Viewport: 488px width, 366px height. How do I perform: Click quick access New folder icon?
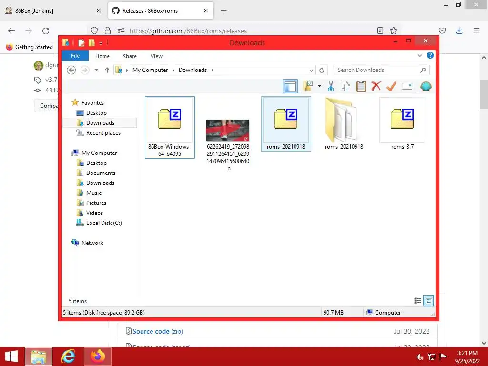coord(91,42)
